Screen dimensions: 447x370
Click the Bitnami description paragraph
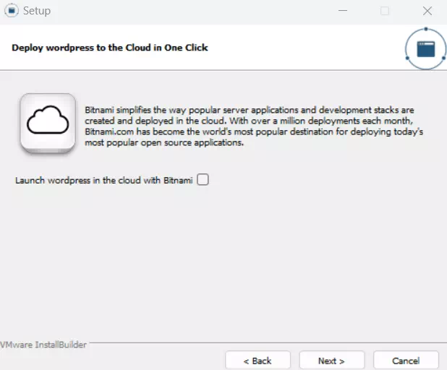254,126
